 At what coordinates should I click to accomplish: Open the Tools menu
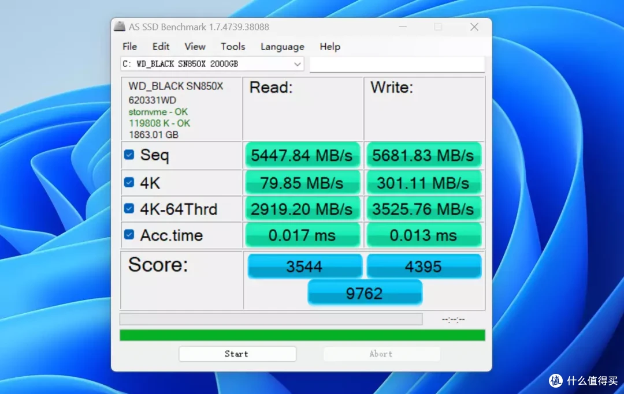point(233,47)
